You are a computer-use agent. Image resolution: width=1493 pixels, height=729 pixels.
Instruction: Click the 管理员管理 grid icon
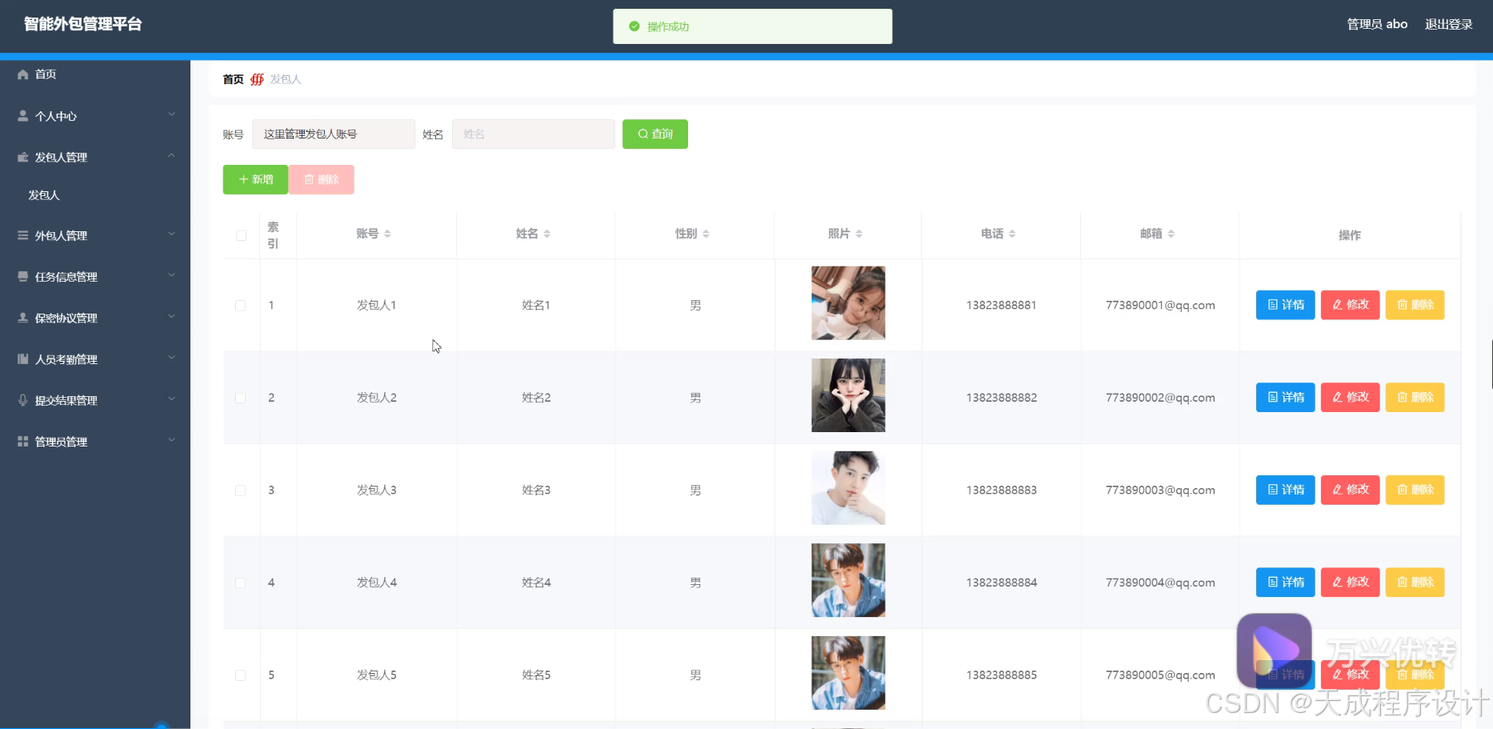click(x=22, y=440)
